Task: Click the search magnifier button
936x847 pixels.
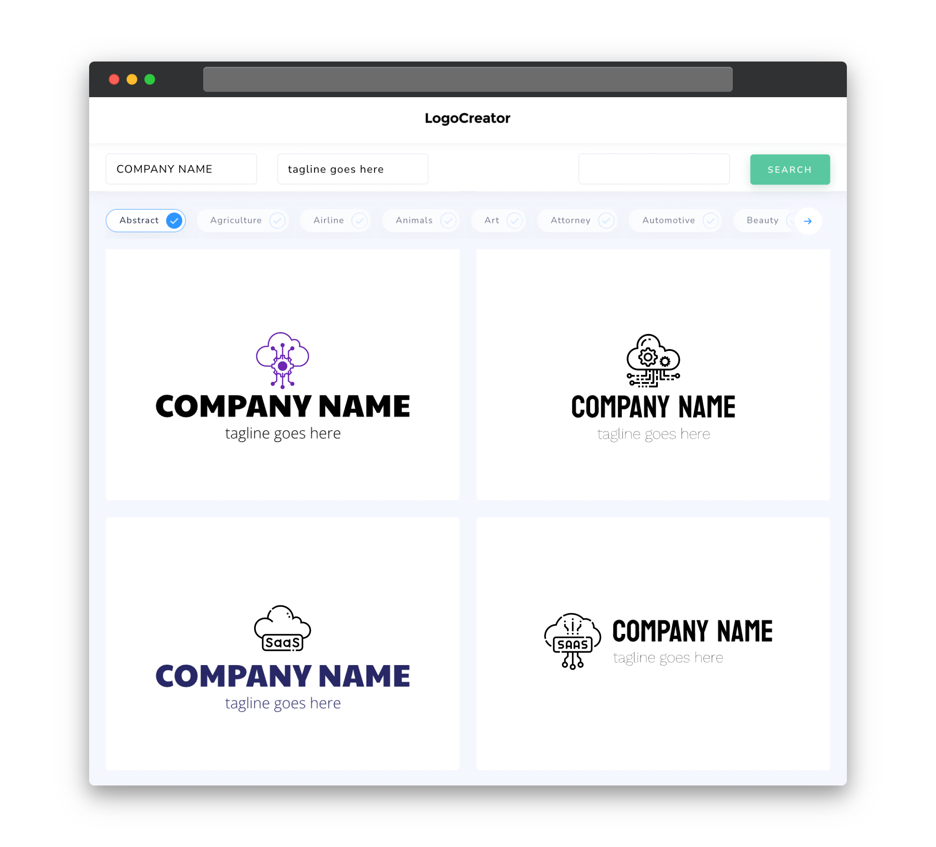Action: pos(788,169)
